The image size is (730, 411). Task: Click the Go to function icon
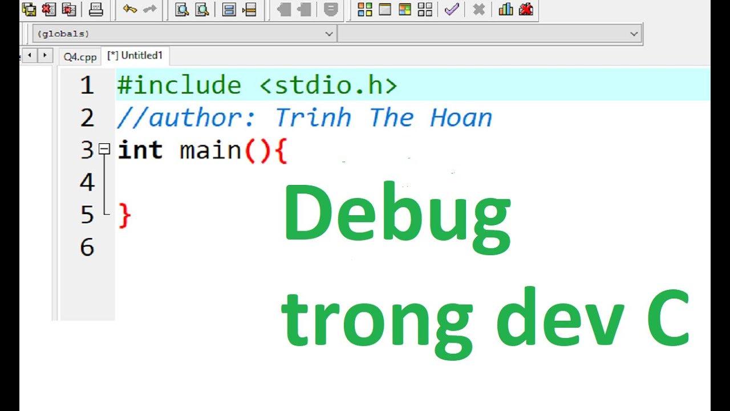click(x=229, y=9)
